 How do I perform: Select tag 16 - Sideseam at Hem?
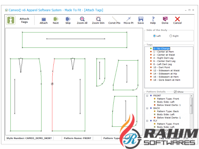[166, 77]
